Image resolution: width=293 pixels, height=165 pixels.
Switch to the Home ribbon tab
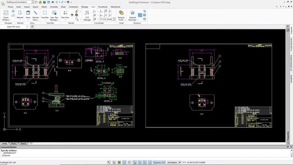10,7
